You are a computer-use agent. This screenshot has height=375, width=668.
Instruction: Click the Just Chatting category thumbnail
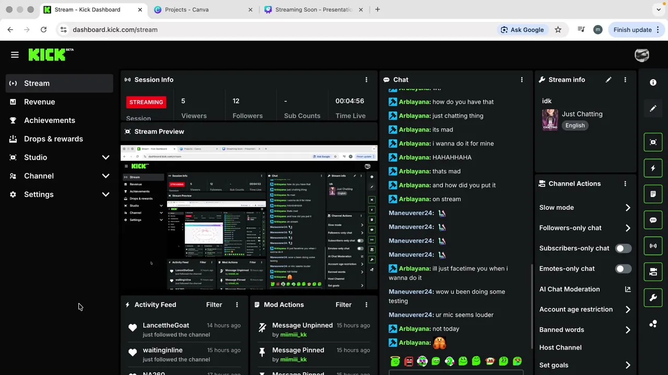click(550, 120)
